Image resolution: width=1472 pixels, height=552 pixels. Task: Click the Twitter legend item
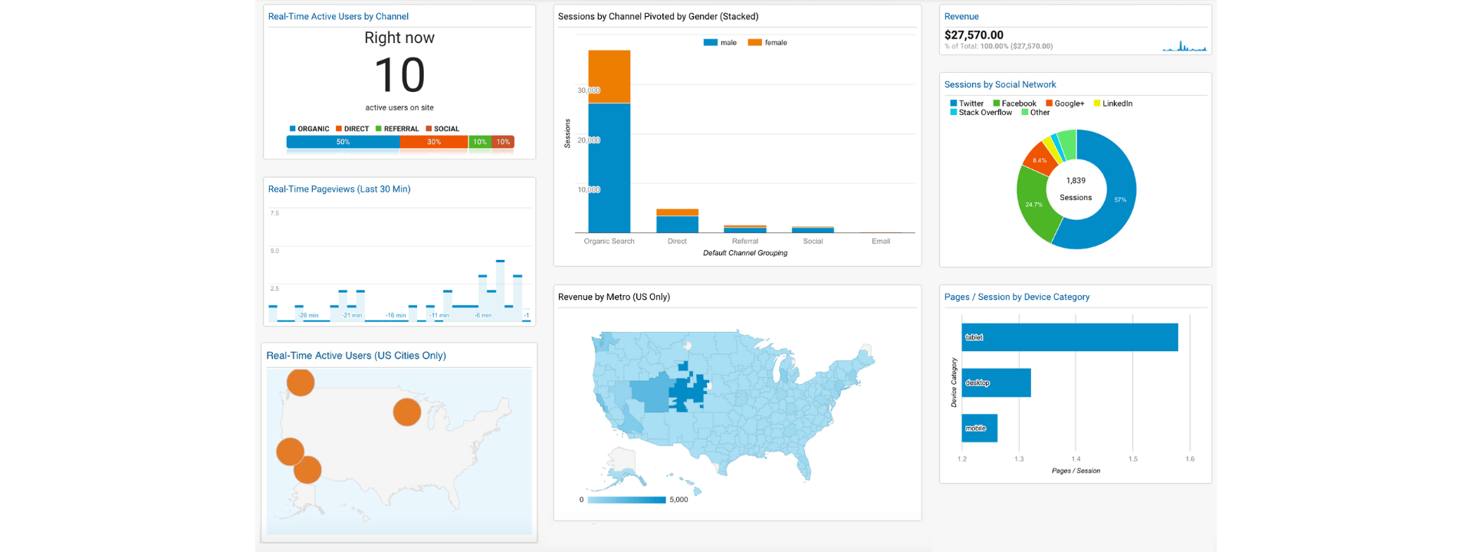[967, 103]
